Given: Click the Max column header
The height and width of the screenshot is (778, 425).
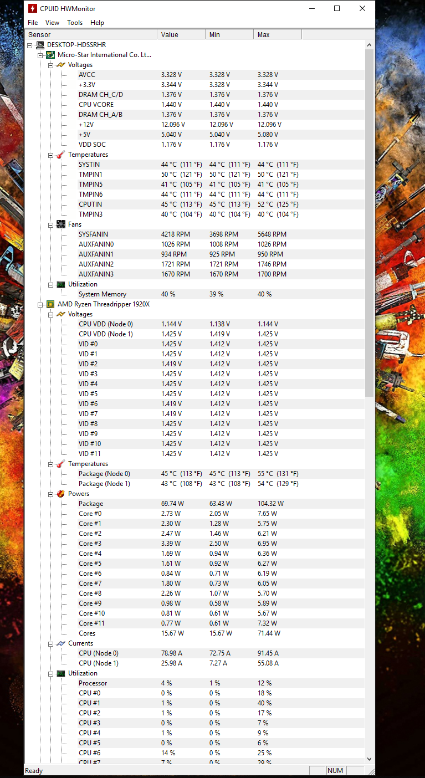Looking at the screenshot, I should (x=278, y=34).
